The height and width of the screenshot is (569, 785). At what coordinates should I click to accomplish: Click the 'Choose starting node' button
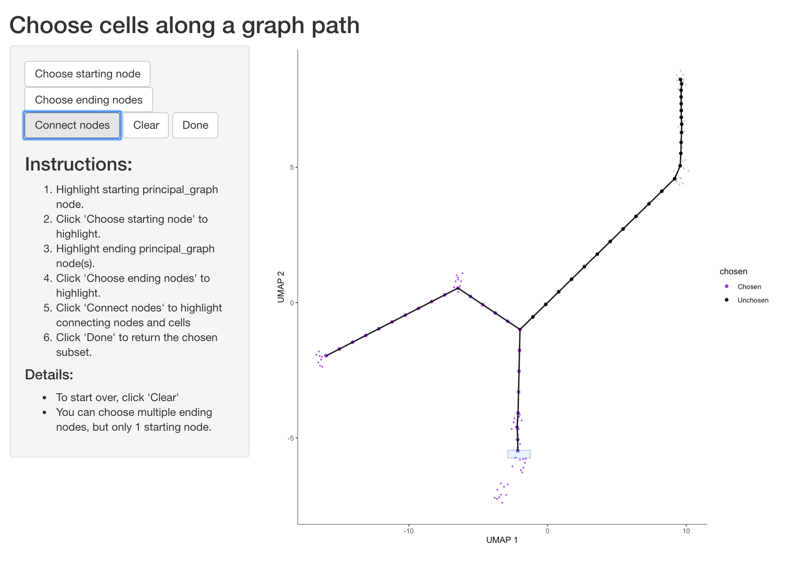coord(87,74)
